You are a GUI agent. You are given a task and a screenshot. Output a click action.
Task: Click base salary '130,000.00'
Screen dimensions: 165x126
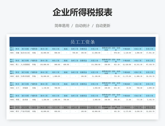pos(44,65)
